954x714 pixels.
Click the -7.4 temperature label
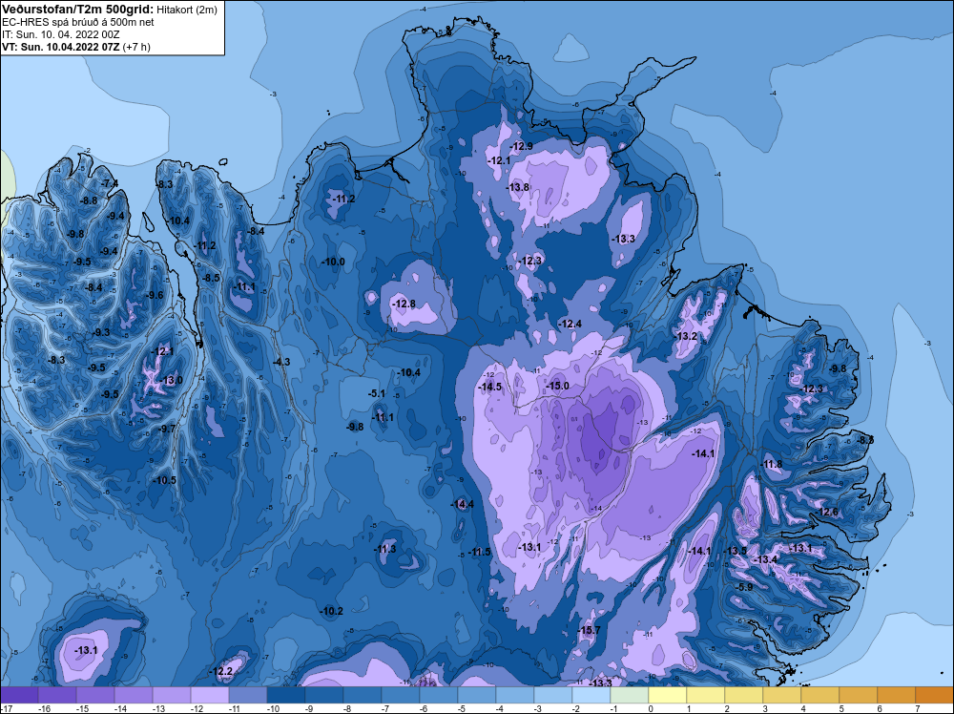click(110, 184)
